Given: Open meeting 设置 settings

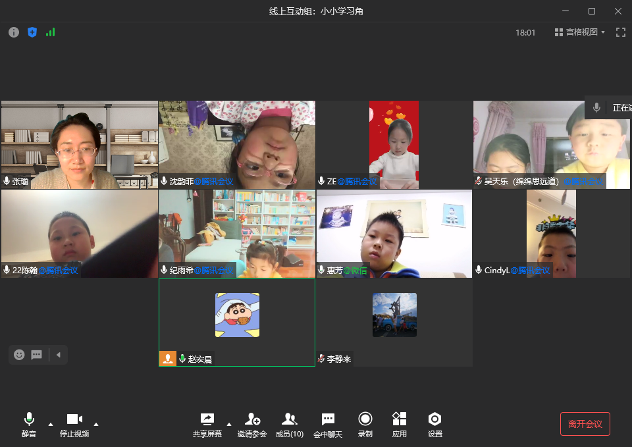Looking at the screenshot, I should (x=435, y=425).
